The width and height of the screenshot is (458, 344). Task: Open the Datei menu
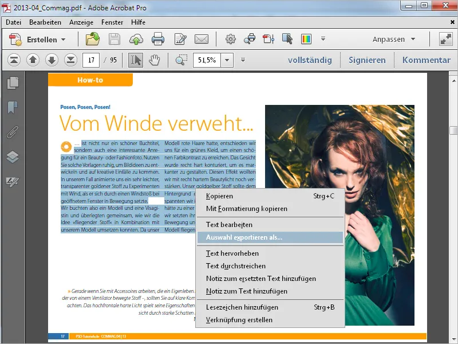point(13,22)
